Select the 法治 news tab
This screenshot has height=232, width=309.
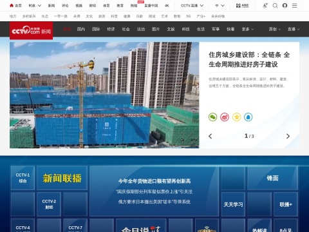pos(141,29)
